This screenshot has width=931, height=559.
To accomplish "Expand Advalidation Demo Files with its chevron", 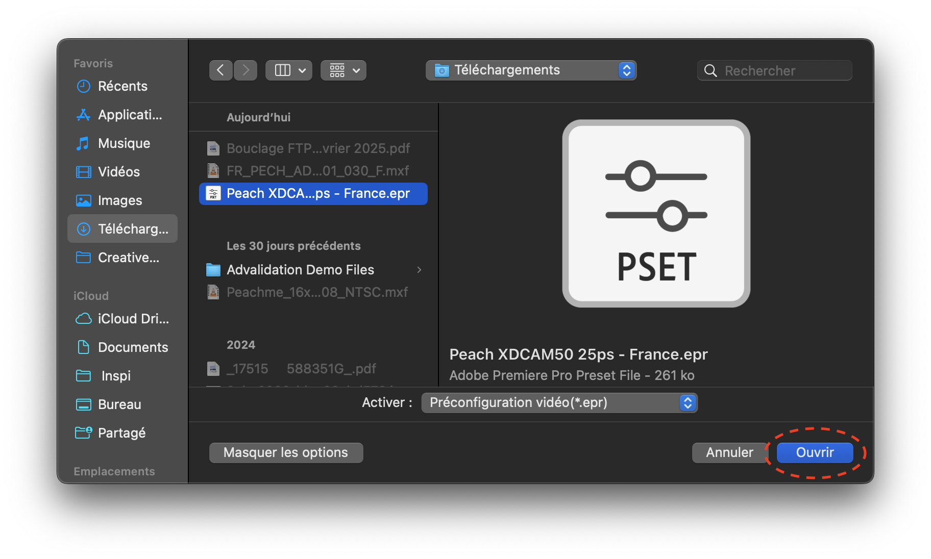I will pyautogui.click(x=419, y=270).
